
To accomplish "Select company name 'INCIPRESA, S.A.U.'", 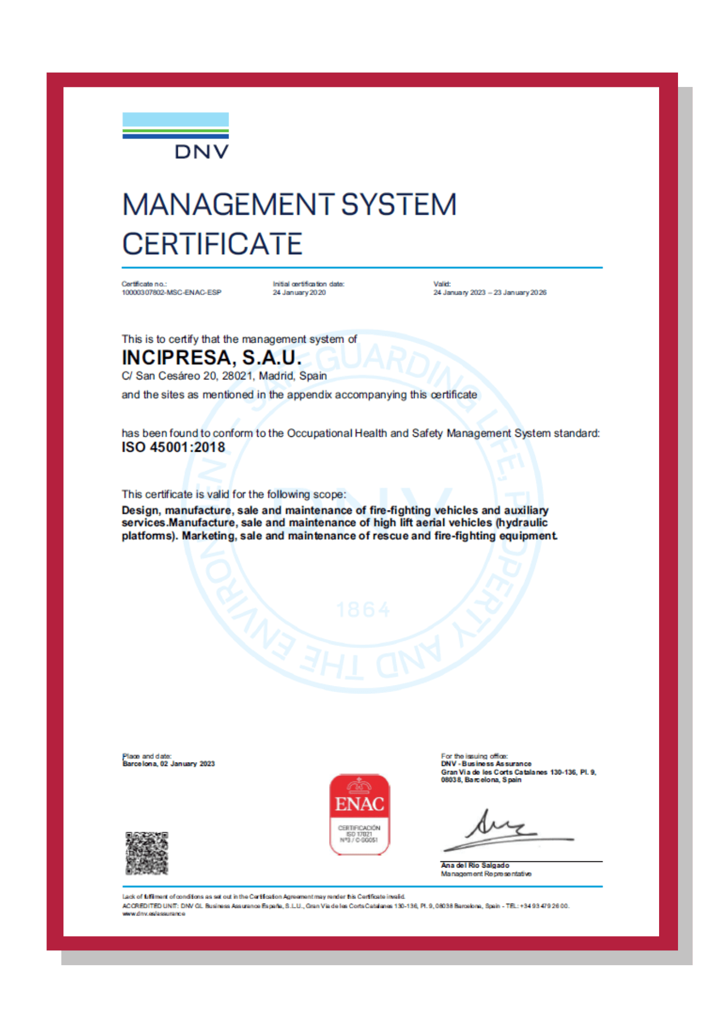I will [212, 358].
